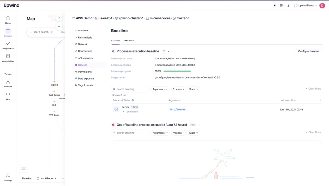This screenshot has height=186, width=329.
Task: Click the plus icon in the top bar
Action: coord(274,5)
